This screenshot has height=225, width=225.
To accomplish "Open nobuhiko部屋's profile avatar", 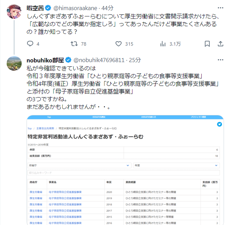I will point(14,64).
